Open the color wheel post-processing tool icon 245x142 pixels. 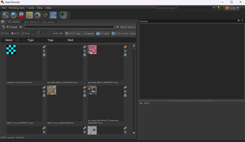37,15
